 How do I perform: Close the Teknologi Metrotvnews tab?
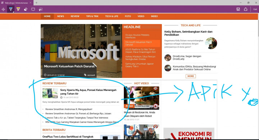point(30,3)
